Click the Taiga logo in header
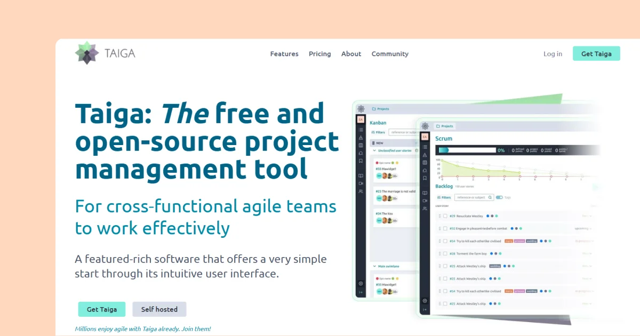The width and height of the screenshot is (640, 336). (x=105, y=53)
